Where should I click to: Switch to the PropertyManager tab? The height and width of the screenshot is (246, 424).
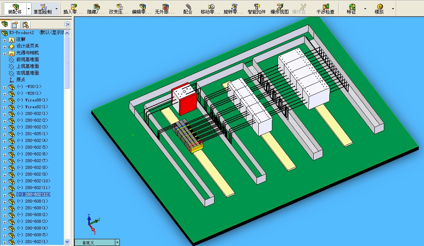coord(14,24)
